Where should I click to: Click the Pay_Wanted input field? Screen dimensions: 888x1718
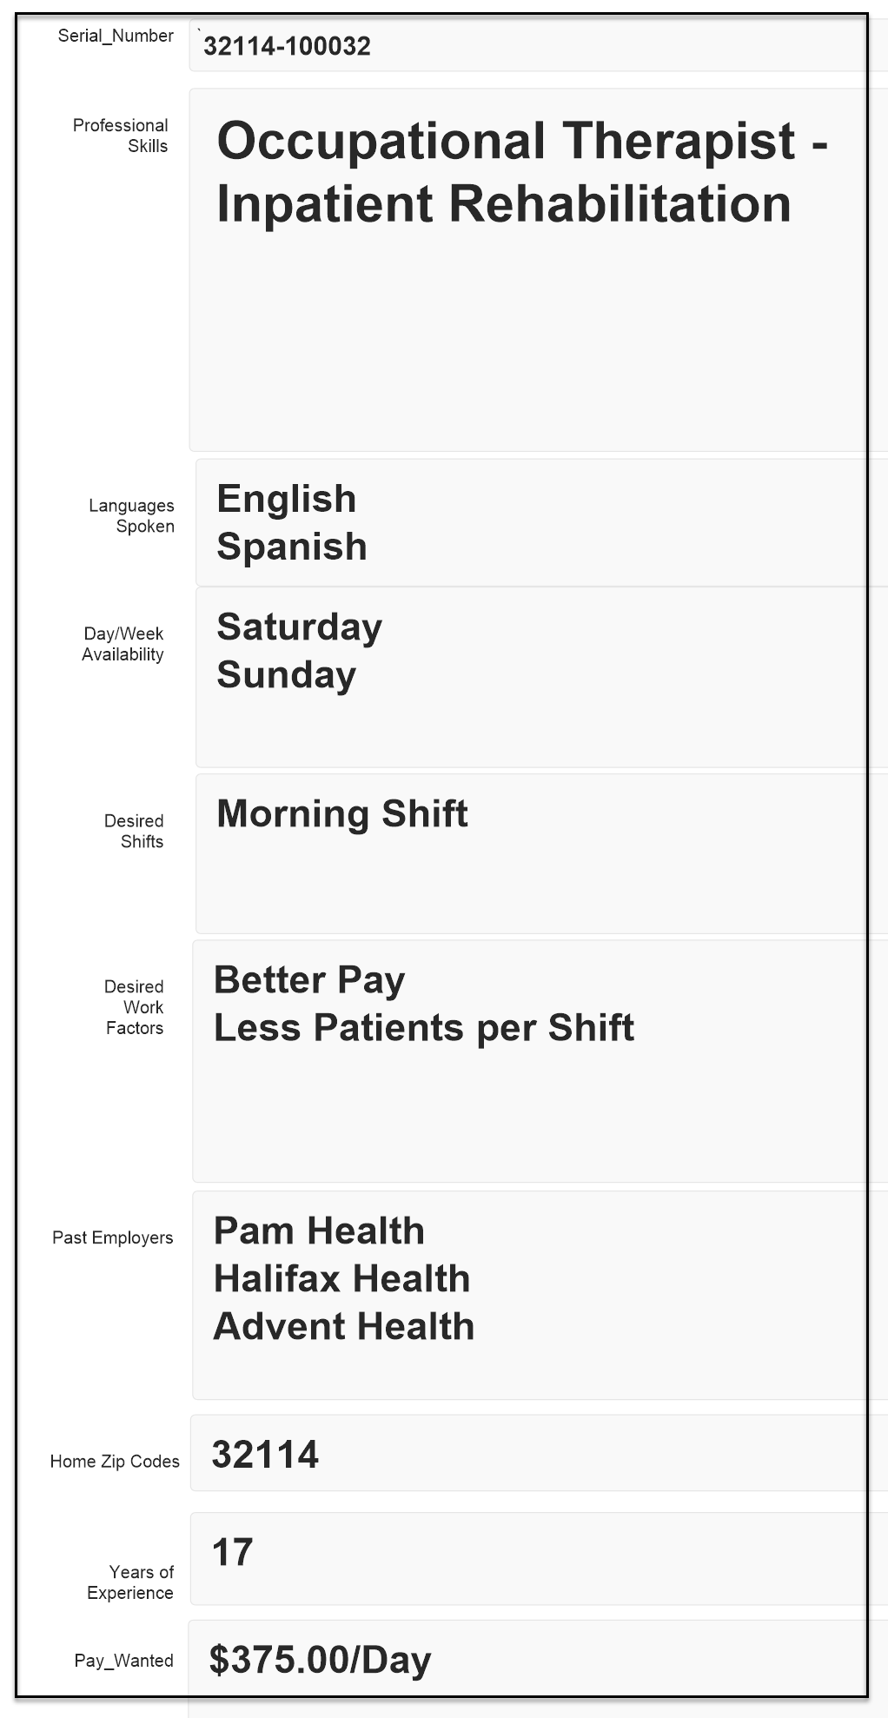[530, 1659]
